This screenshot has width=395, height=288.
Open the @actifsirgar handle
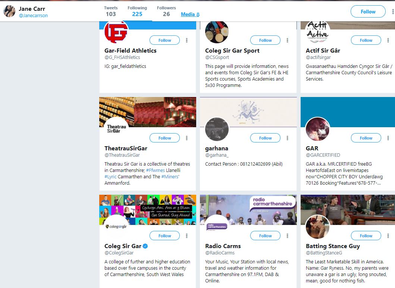(318, 57)
